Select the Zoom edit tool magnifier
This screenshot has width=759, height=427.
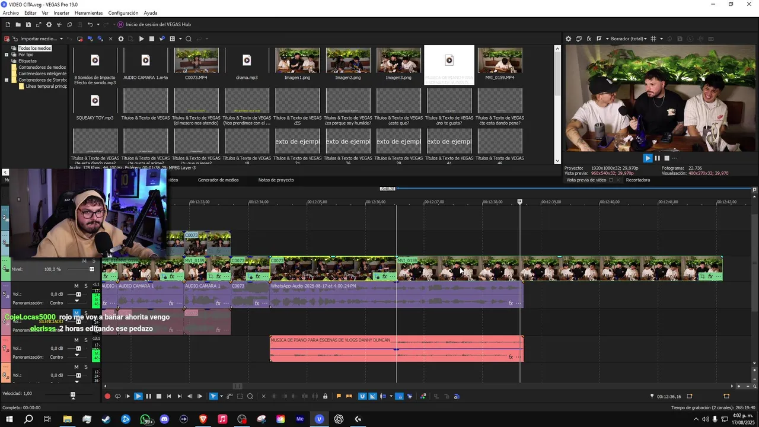(x=250, y=396)
